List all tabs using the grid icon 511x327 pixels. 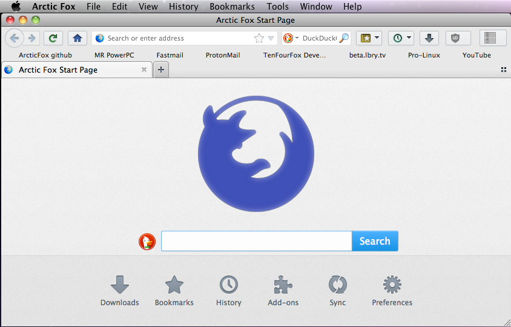coord(504,70)
